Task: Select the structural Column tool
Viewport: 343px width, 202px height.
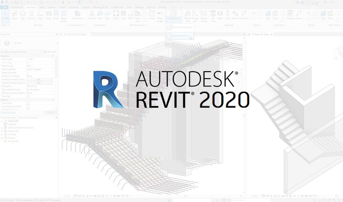Action: pos(31,16)
